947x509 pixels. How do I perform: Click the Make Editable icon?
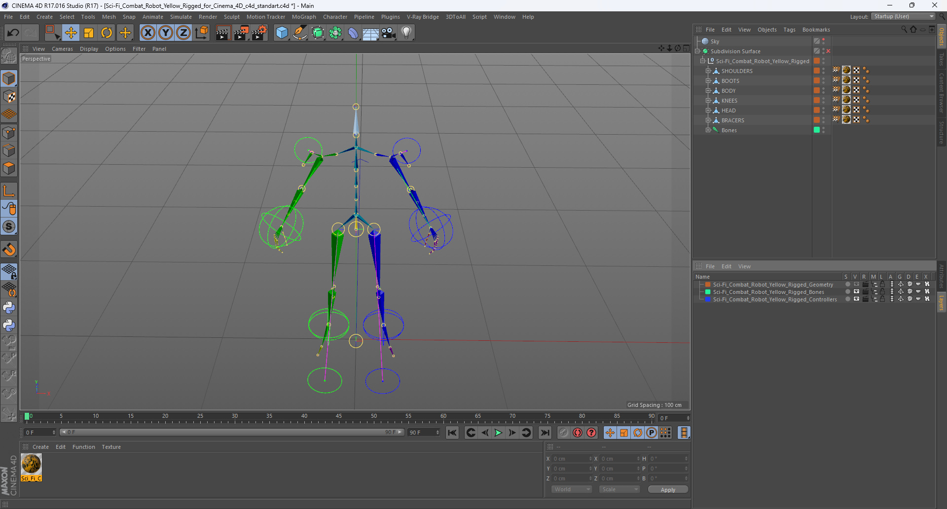[x=9, y=56]
